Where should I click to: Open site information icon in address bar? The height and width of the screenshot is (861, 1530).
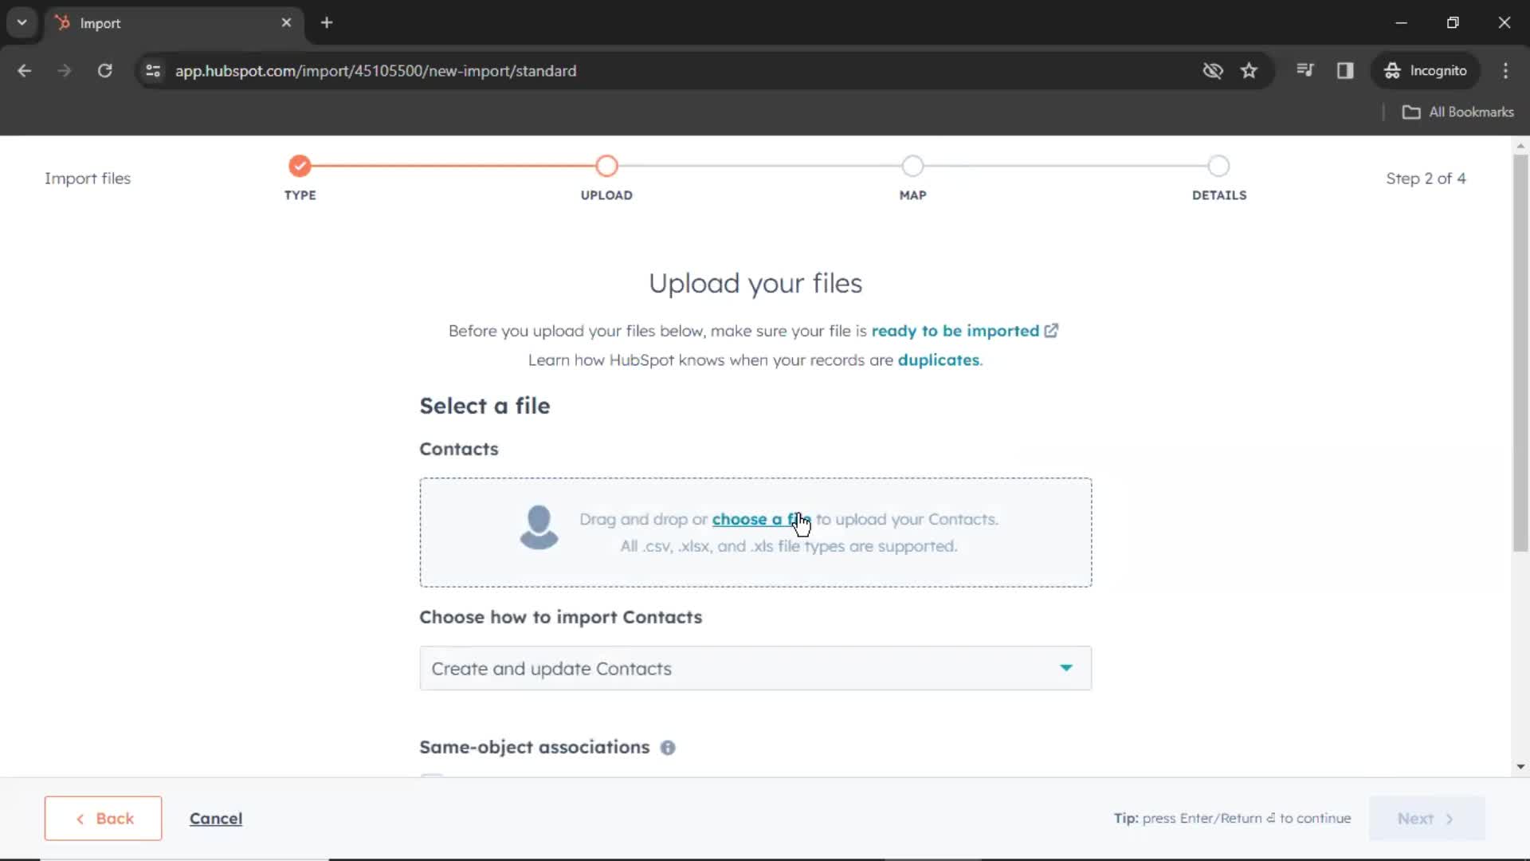click(x=153, y=71)
